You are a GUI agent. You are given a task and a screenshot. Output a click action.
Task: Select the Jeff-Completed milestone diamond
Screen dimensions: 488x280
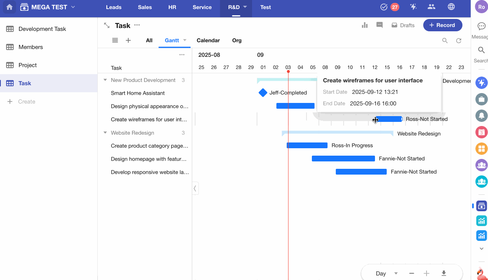263,93
